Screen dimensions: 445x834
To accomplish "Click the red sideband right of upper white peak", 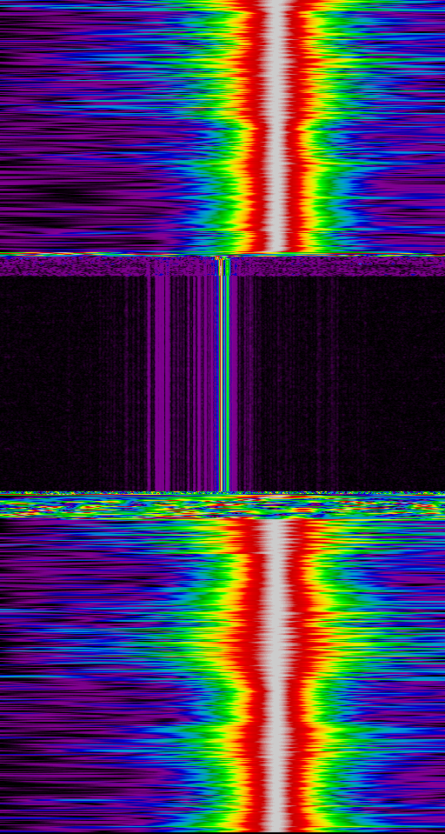I will coord(299,126).
